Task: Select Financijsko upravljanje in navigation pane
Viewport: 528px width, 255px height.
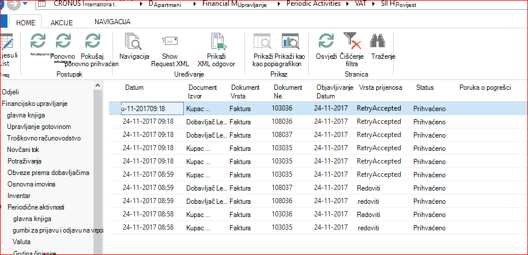Action: click(35, 104)
